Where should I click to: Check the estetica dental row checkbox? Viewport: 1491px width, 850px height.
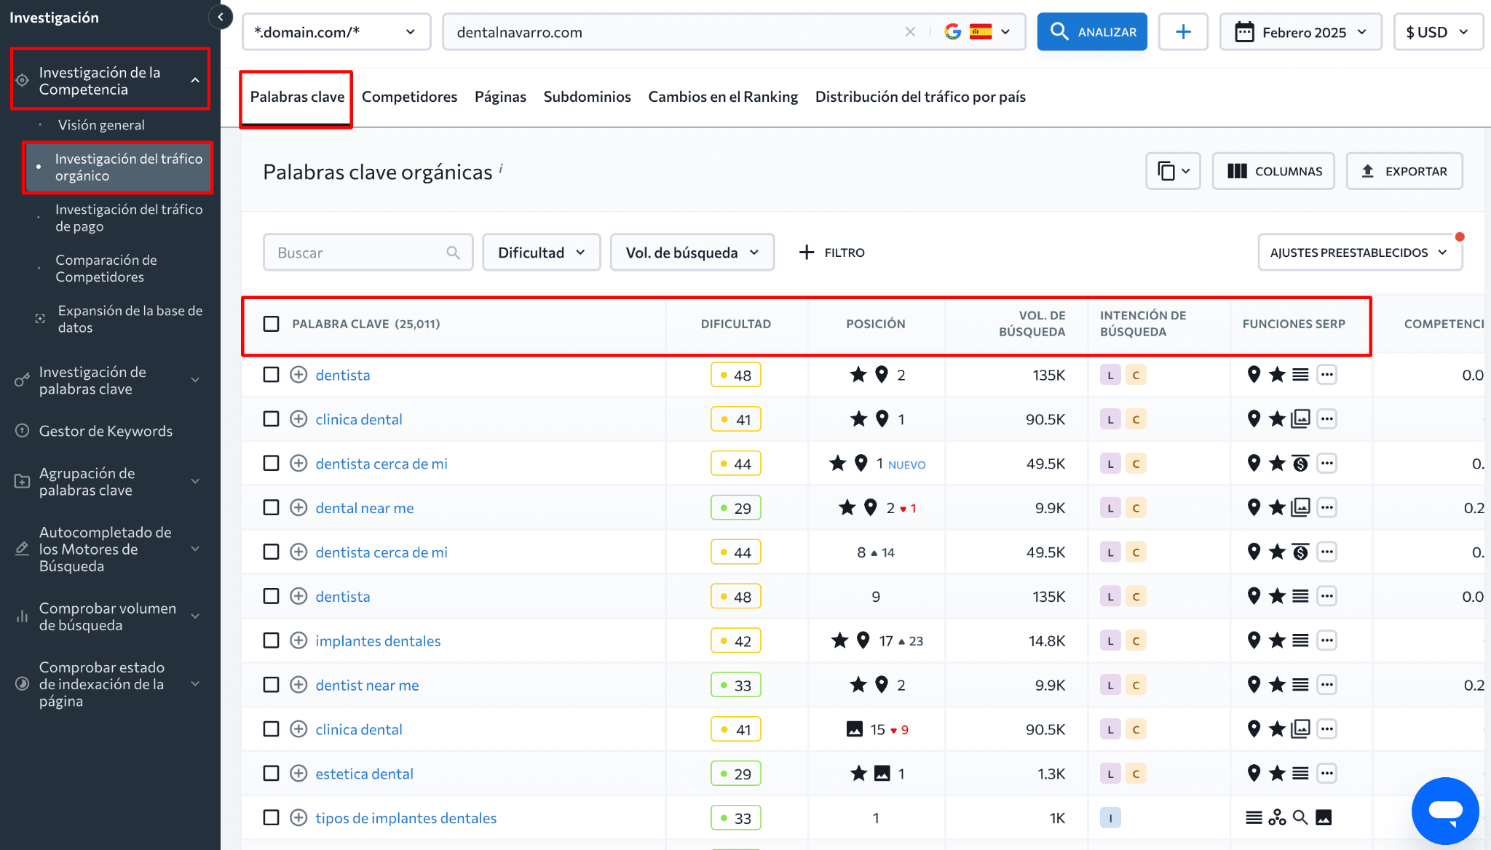click(x=271, y=774)
